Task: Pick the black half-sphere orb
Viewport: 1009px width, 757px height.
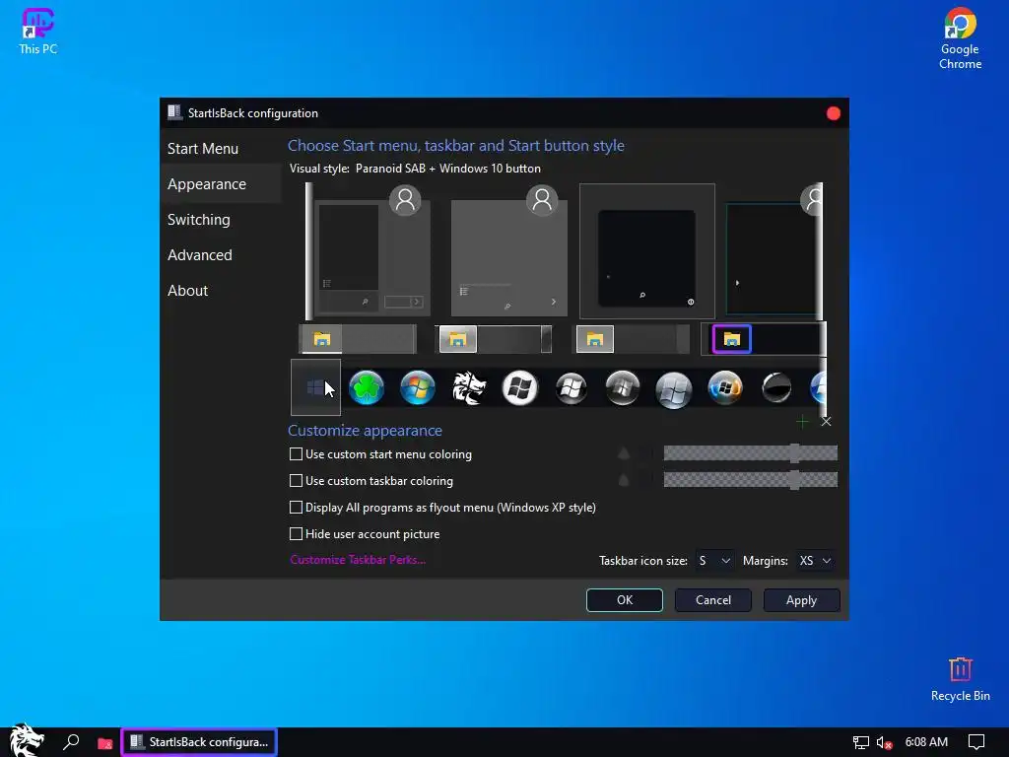Action: [x=776, y=388]
